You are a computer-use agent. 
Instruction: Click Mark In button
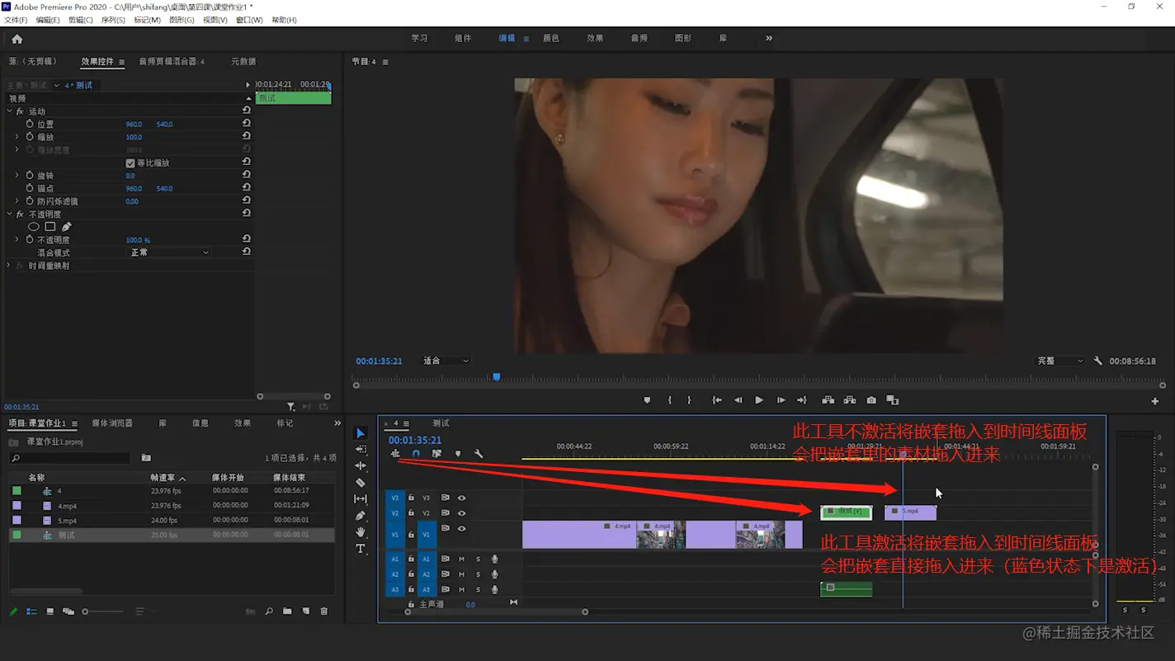point(669,400)
